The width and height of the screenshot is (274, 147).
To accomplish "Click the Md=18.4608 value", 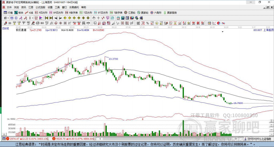I will pos(67,30).
